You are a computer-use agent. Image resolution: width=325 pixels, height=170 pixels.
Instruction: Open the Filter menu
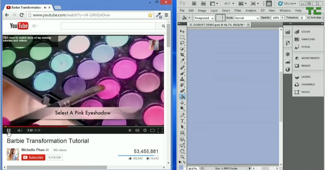pyautogui.click(x=238, y=10)
